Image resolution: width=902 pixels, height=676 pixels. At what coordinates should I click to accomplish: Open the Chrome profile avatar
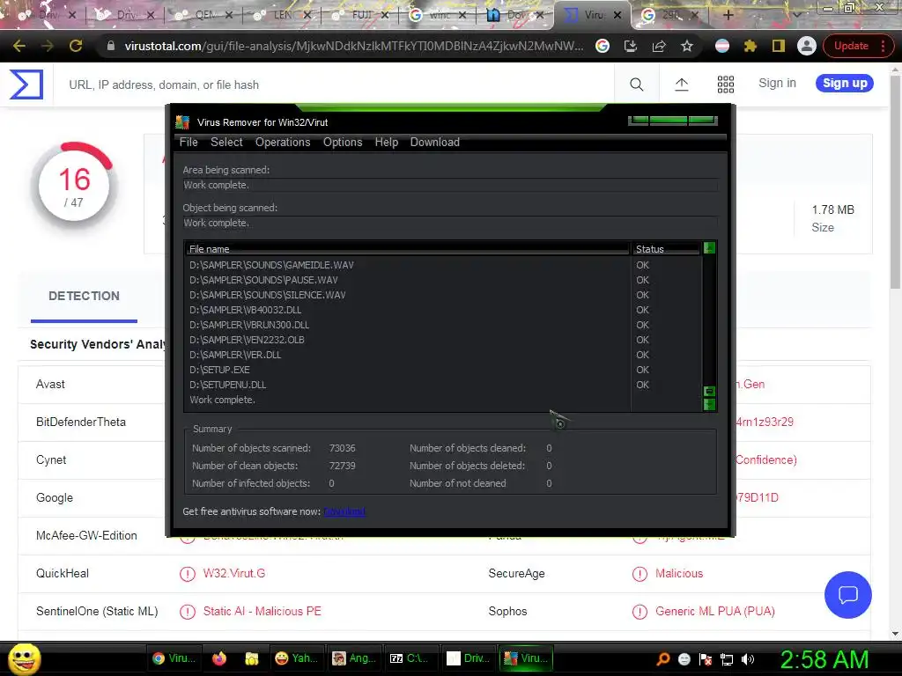click(807, 46)
